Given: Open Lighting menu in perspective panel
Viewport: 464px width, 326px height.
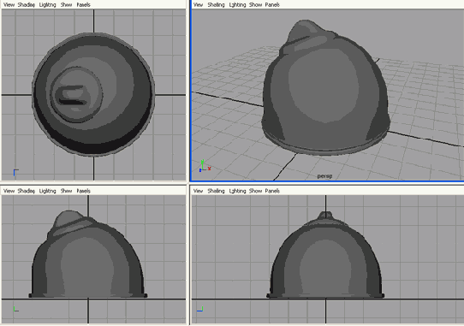Looking at the screenshot, I should tap(237, 5).
